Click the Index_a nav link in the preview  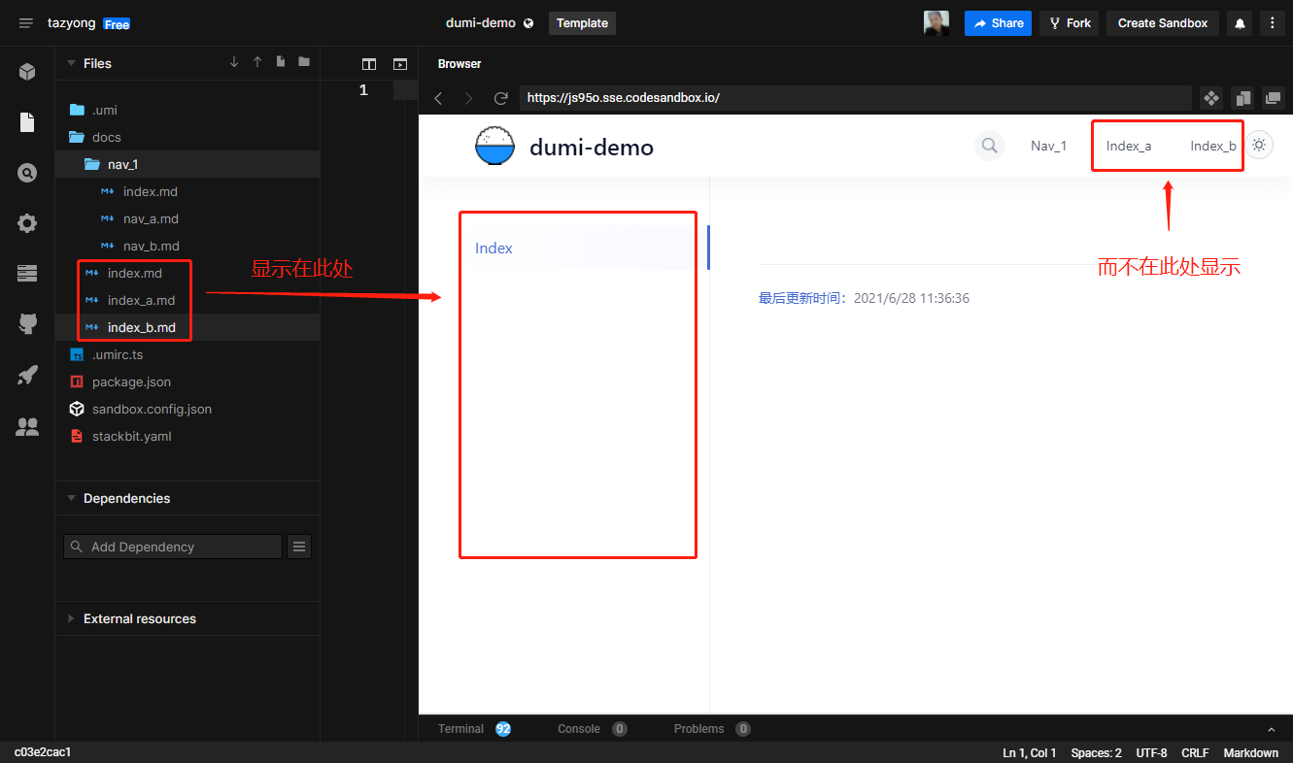pos(1130,145)
